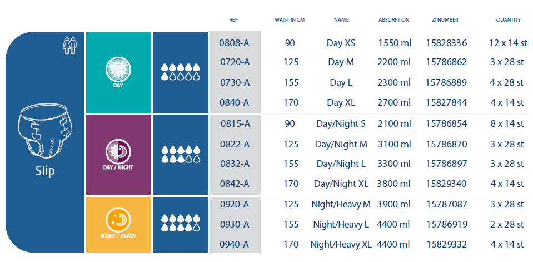
Task: Click the Night/Heavy absorption droplets rating
Action: [181, 223]
